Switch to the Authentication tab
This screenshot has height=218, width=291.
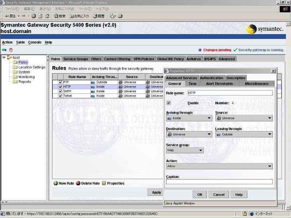(x=212, y=78)
